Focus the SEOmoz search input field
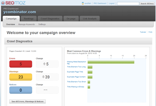Viewport: 156px width, 106px height. click(128, 4)
